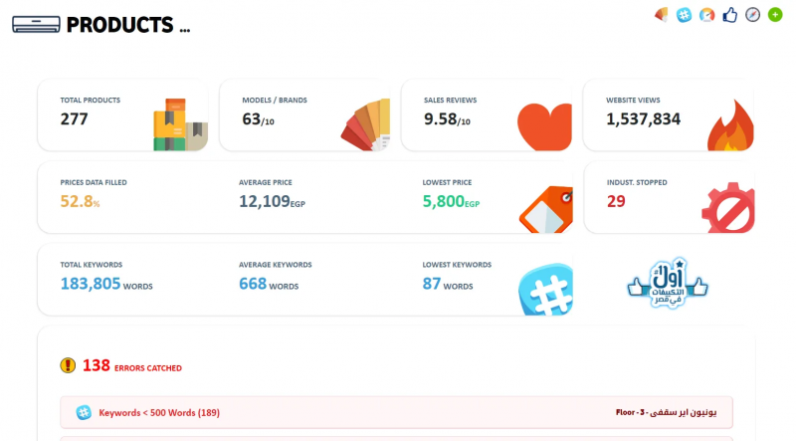Expand the Keywords < 500 Words (189) row
This screenshot has width=796, height=441.
tap(159, 412)
